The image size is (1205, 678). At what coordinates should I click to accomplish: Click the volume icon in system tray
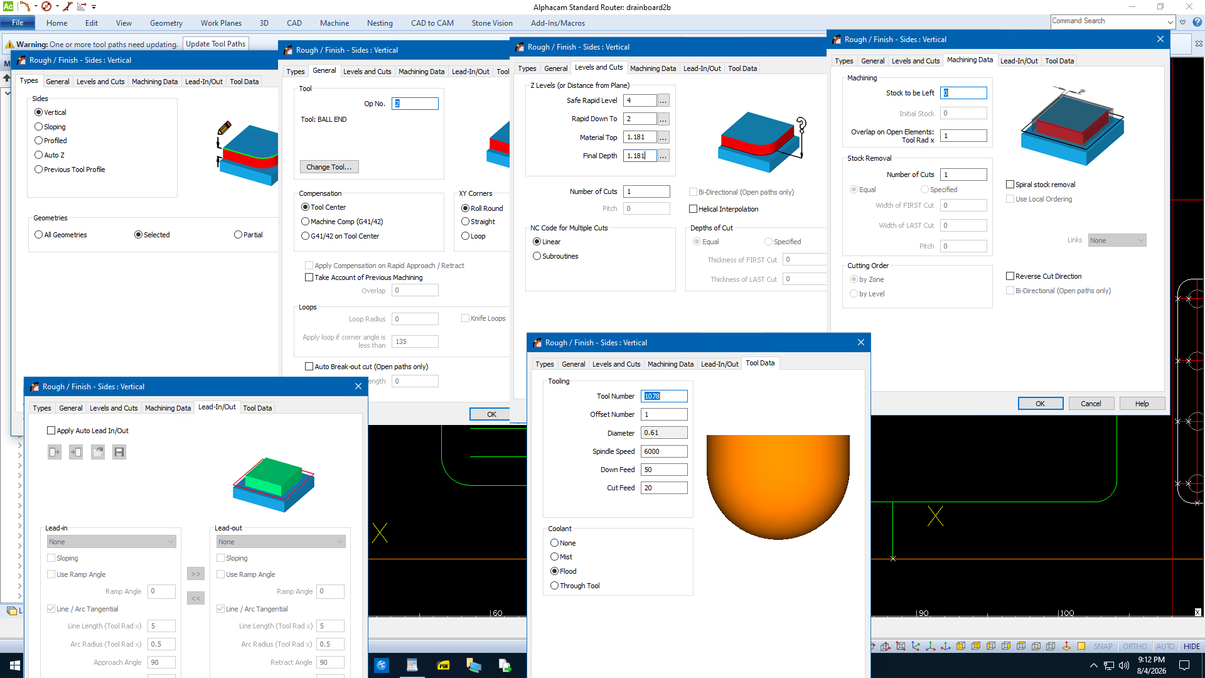[1123, 665]
